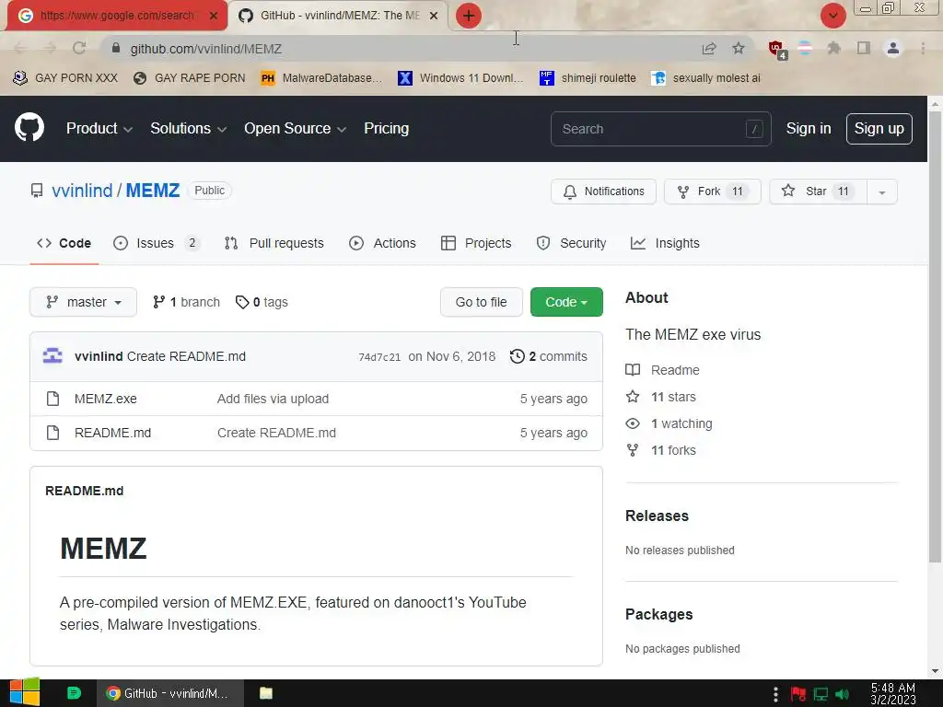Image resolution: width=943 pixels, height=707 pixels.
Task: Open the MEMZ repository name link
Action: point(153,191)
